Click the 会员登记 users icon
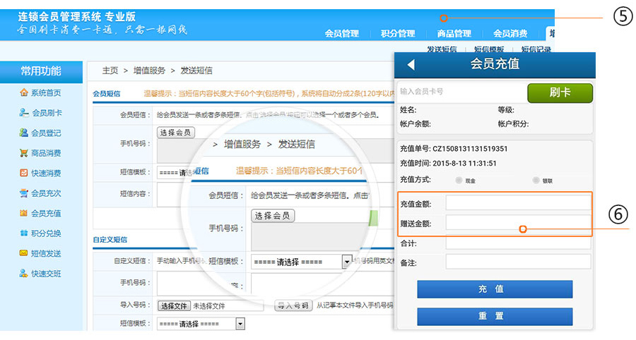 coord(24,133)
